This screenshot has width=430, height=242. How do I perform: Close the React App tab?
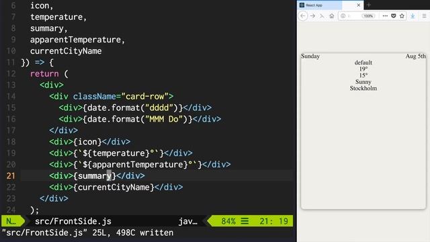tap(358, 5)
